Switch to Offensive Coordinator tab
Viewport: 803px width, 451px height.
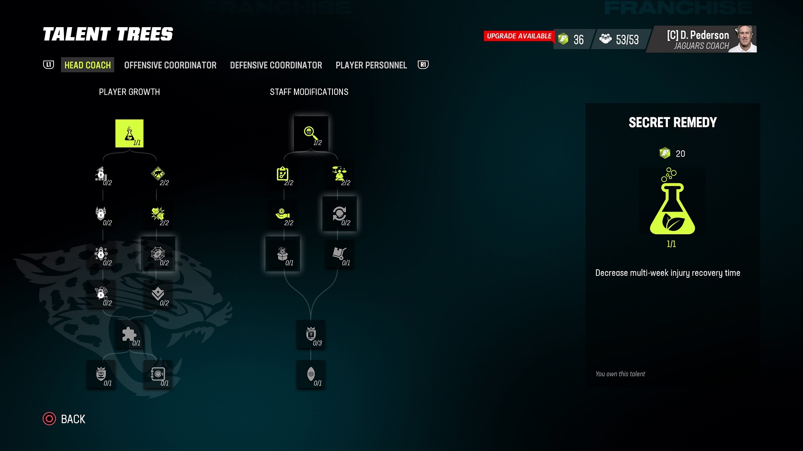170,65
